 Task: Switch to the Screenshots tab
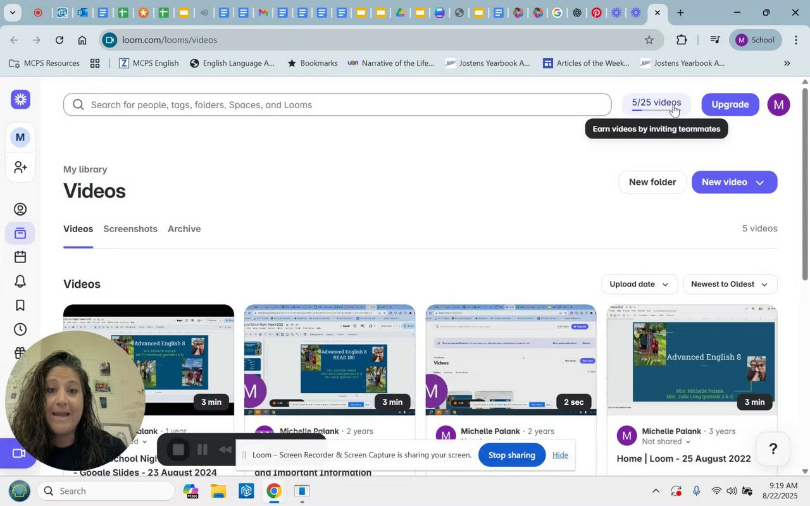pyautogui.click(x=130, y=229)
